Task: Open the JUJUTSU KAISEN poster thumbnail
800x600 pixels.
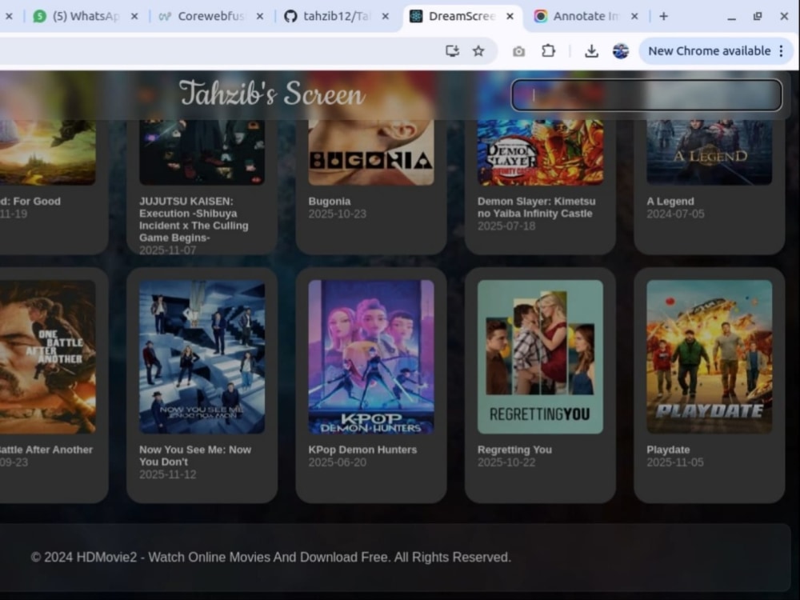Action: [202, 152]
